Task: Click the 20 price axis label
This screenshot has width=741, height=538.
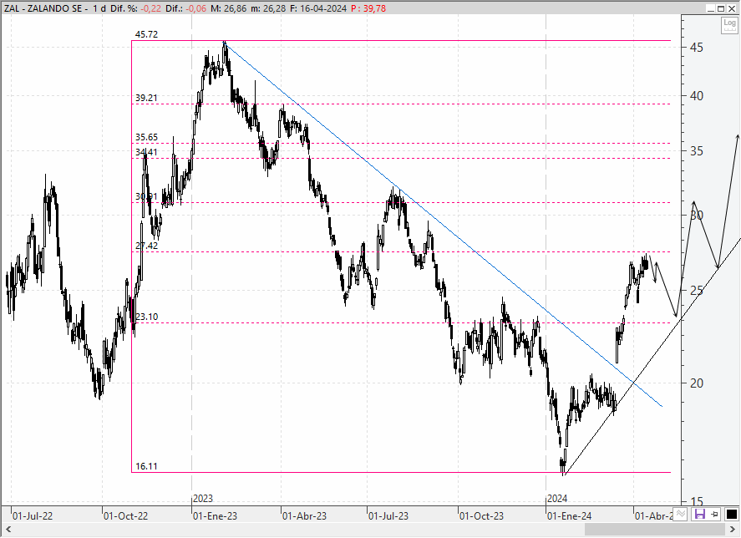Action: (697, 383)
